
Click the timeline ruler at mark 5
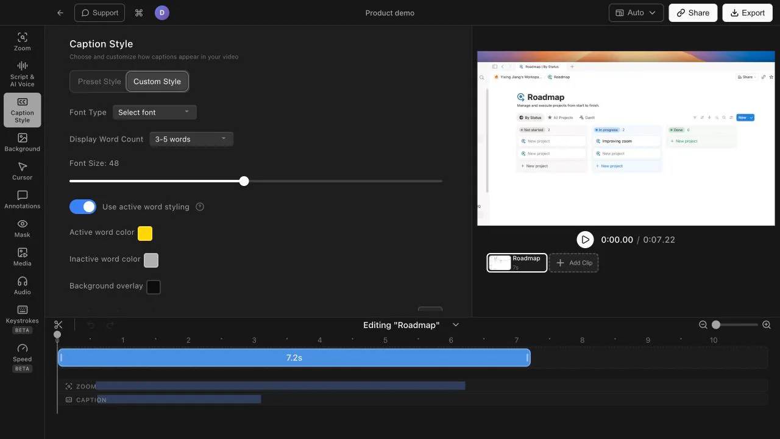click(385, 340)
